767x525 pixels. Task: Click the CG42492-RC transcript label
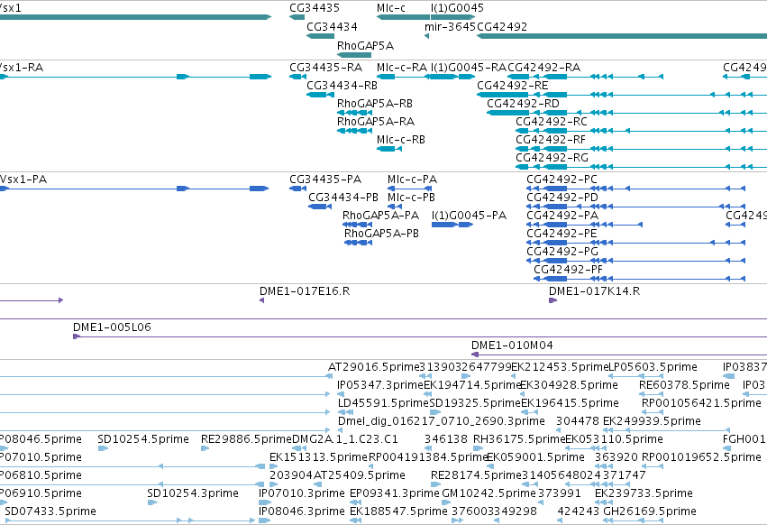552,122
